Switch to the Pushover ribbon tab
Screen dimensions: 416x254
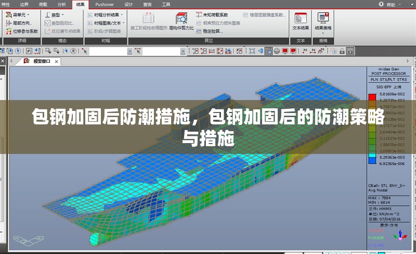pos(105,4)
